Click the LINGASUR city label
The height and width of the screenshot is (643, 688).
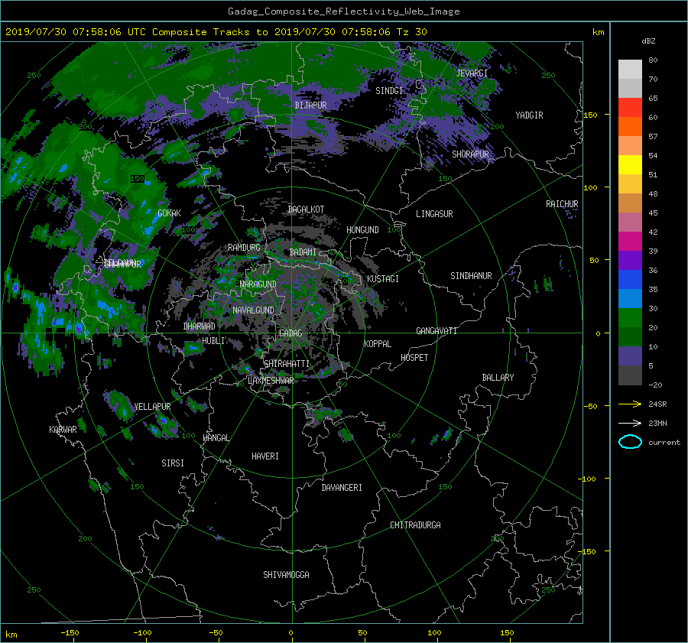click(x=434, y=214)
